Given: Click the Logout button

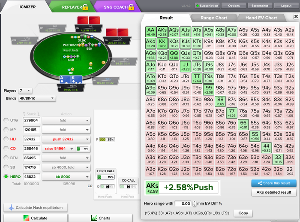Looking at the screenshot, I should (286, 6).
